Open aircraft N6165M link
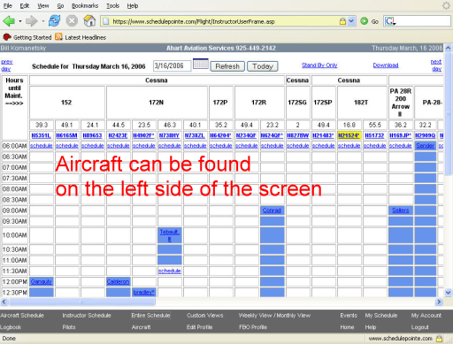The width and height of the screenshot is (453, 344). point(66,135)
